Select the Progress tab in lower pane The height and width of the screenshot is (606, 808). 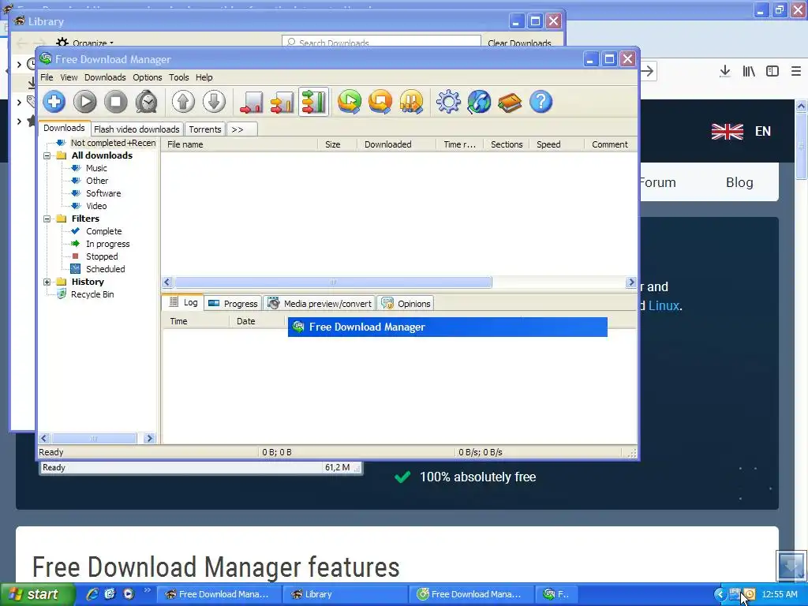pos(233,304)
